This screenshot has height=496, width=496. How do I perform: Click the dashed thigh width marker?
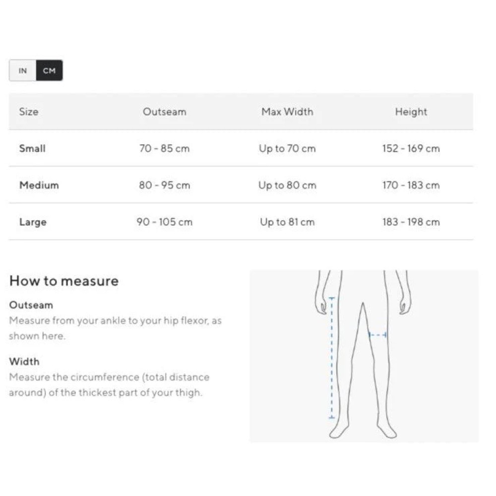377,335
